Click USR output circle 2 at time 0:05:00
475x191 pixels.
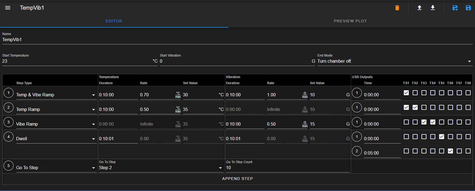357,151
